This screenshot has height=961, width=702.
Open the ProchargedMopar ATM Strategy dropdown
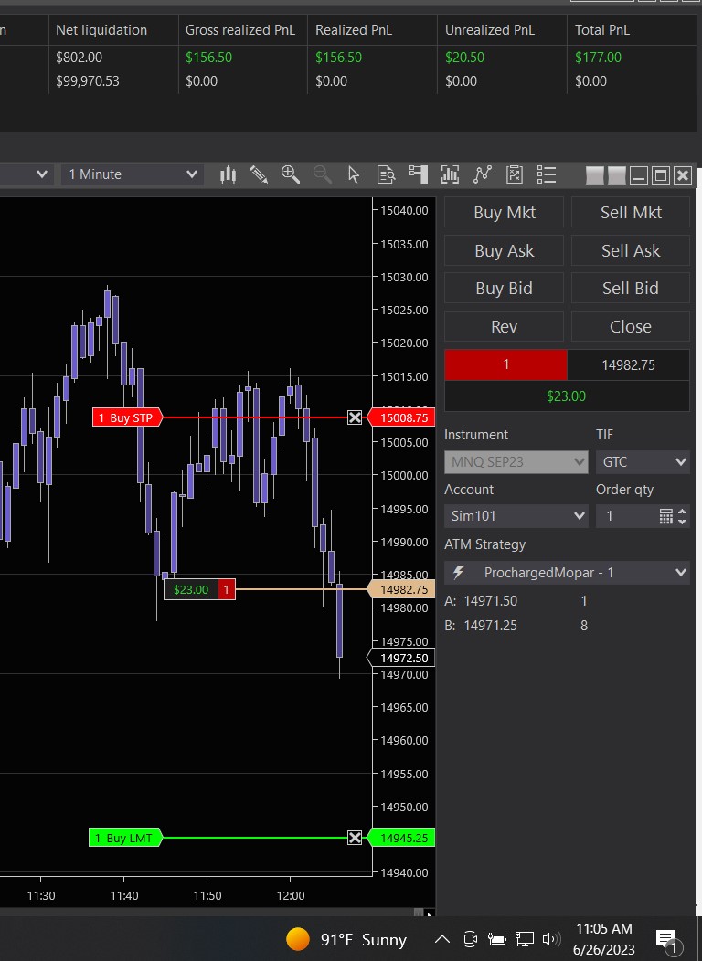tap(567, 573)
